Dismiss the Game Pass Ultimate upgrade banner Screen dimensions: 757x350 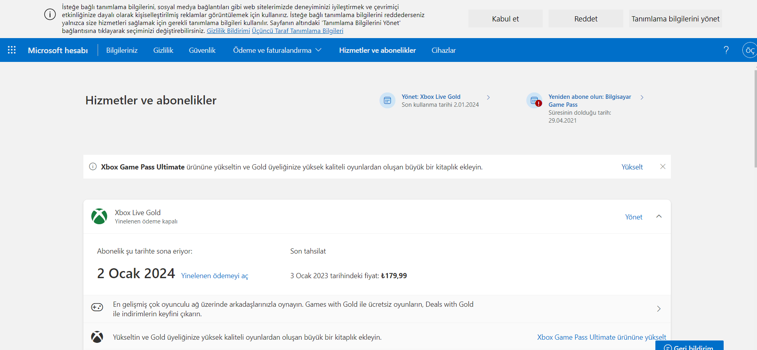coord(663,167)
